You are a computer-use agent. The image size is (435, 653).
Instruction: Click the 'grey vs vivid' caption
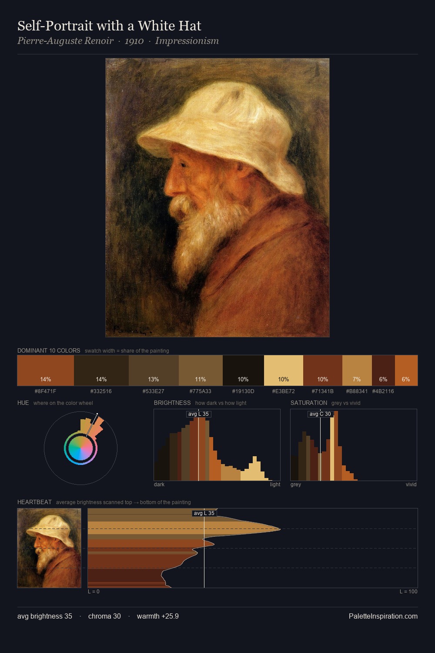pyautogui.click(x=346, y=403)
